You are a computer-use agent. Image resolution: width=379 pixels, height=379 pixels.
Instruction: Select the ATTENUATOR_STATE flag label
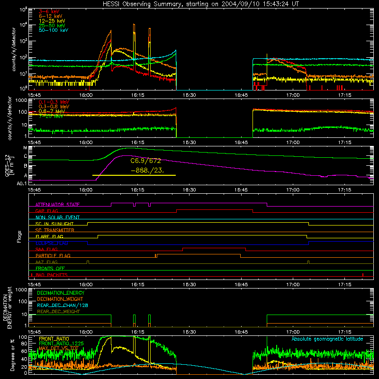pyautogui.click(x=57, y=205)
